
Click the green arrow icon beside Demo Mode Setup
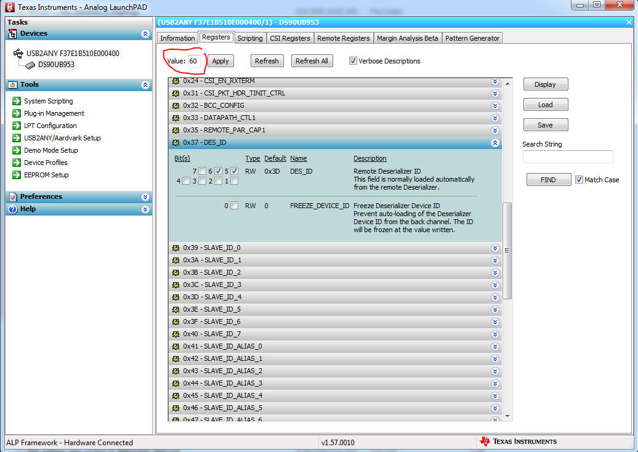coord(16,150)
